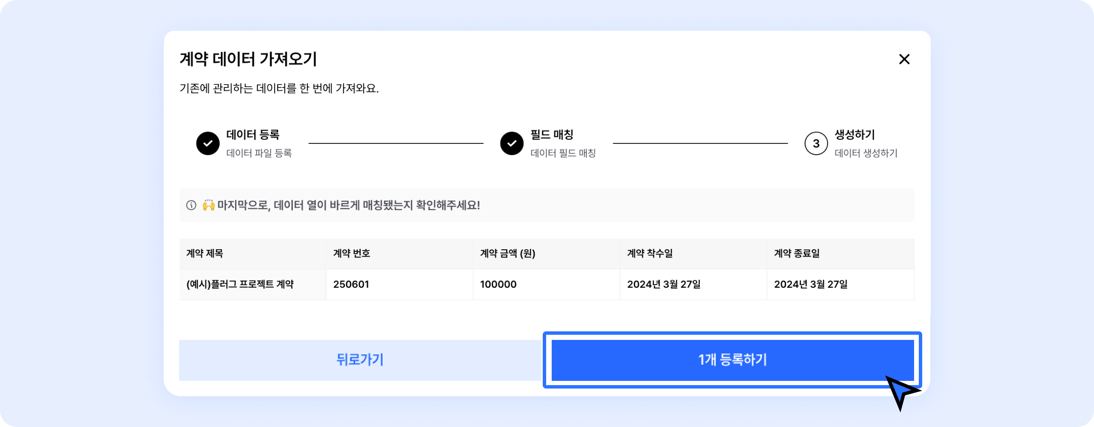The width and height of the screenshot is (1094, 427).
Task: Click the 필드 매칭 step checkmark icon
Action: tap(512, 143)
